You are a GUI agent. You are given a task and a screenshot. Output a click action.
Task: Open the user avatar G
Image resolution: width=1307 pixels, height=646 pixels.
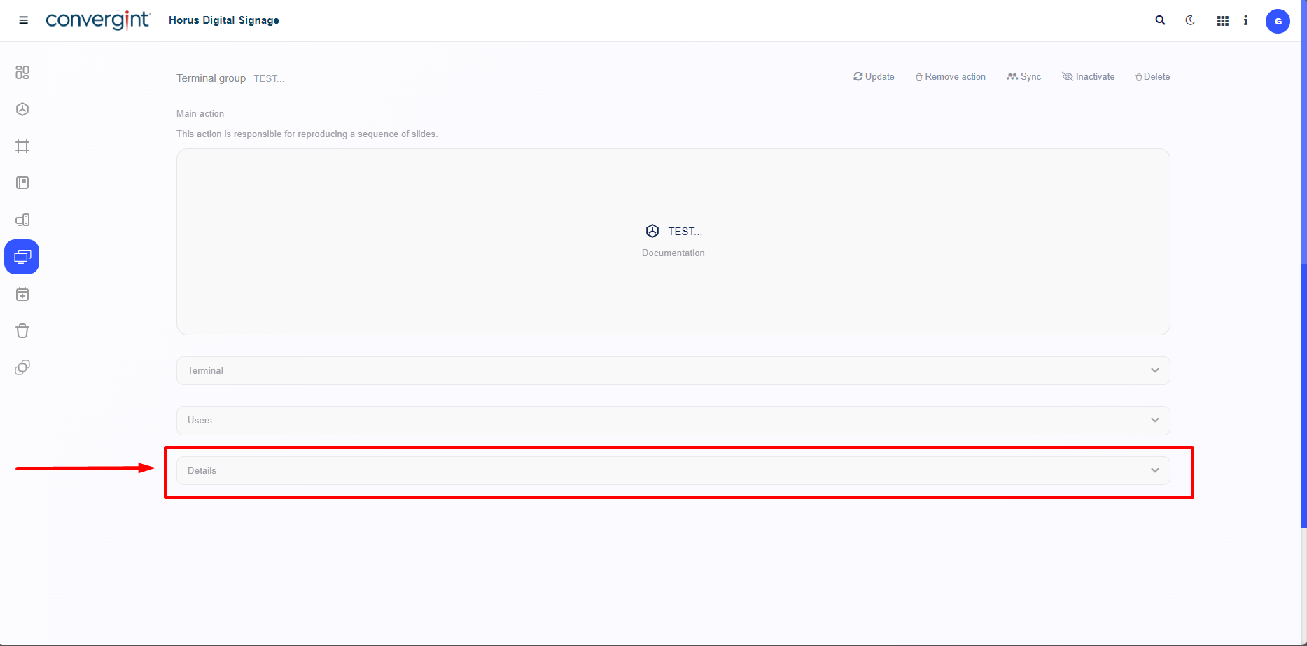pos(1278,21)
